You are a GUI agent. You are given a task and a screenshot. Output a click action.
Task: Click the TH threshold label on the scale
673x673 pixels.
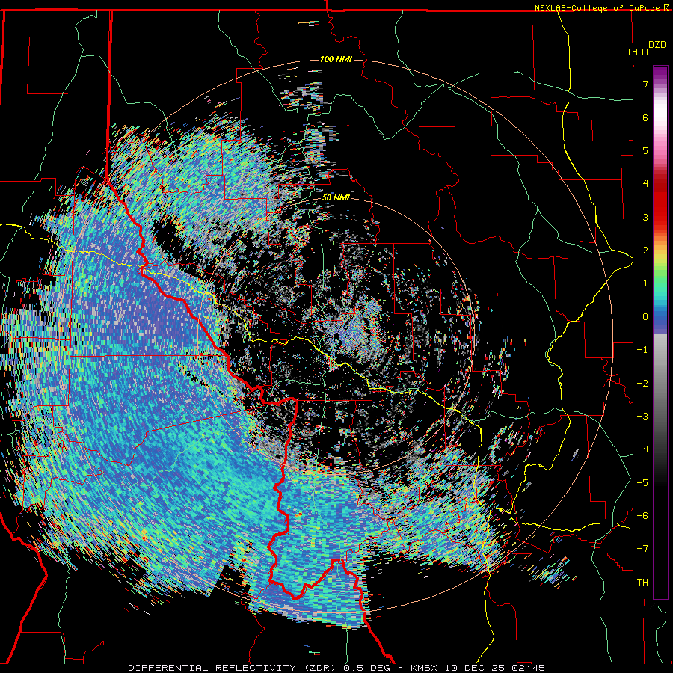[x=642, y=583]
